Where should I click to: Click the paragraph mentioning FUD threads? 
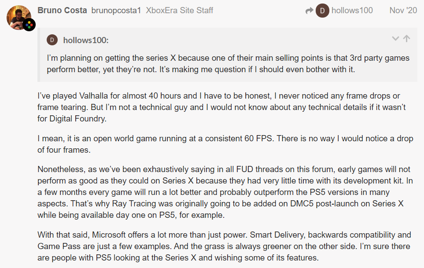(225, 192)
